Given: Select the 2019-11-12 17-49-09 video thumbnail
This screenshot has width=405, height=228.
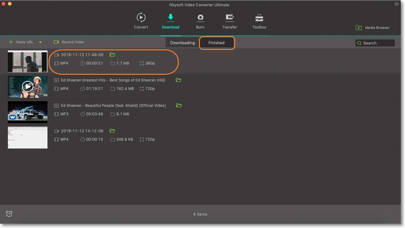Looking at the screenshot, I should 28,61.
